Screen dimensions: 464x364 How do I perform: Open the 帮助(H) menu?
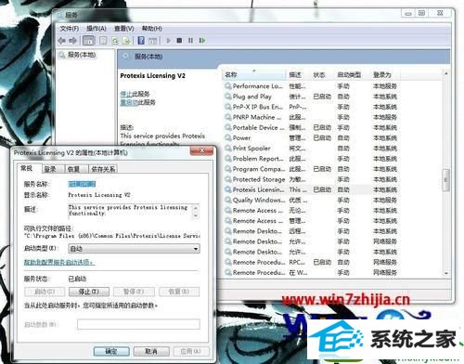[x=151, y=29]
